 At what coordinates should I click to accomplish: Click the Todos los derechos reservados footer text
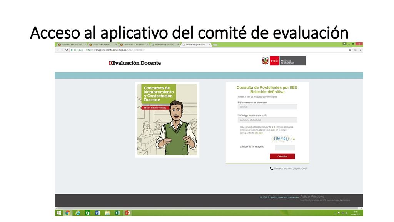click(279, 197)
